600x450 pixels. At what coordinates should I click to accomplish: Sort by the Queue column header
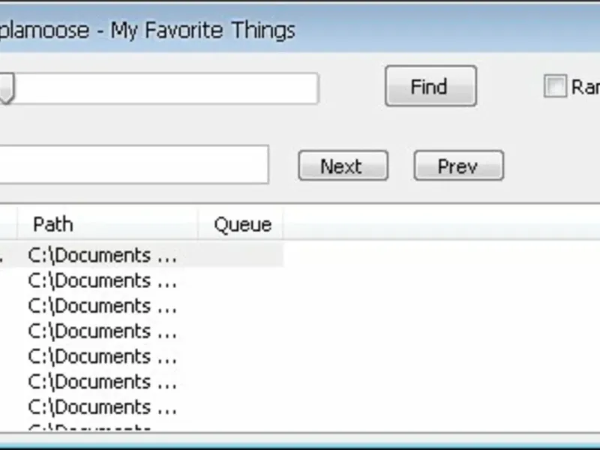point(241,224)
